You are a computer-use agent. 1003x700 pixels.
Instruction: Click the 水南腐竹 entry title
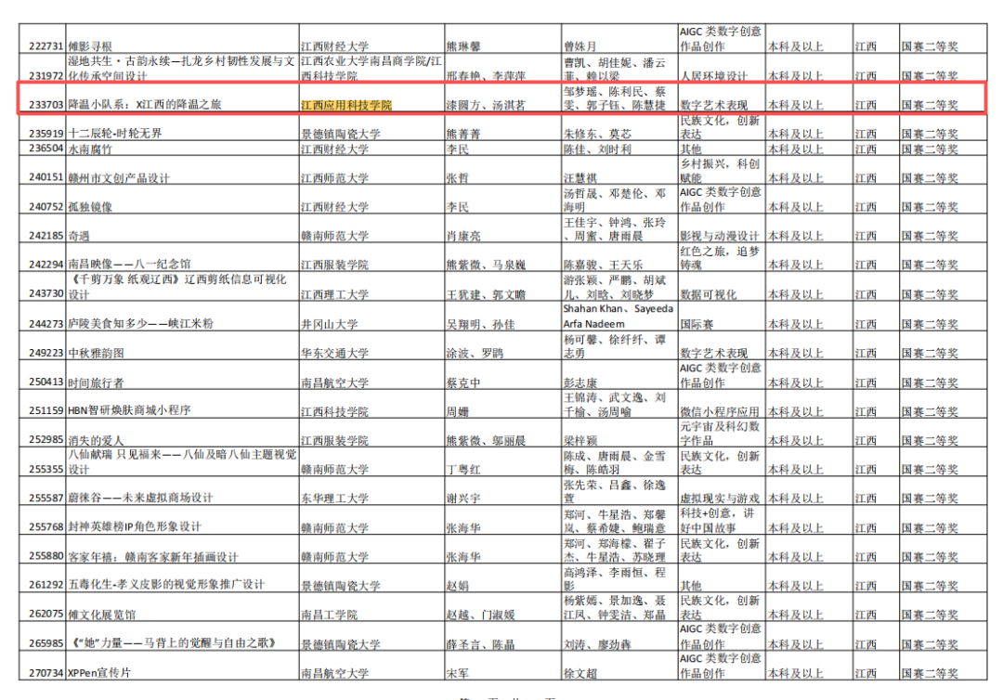click(90, 149)
